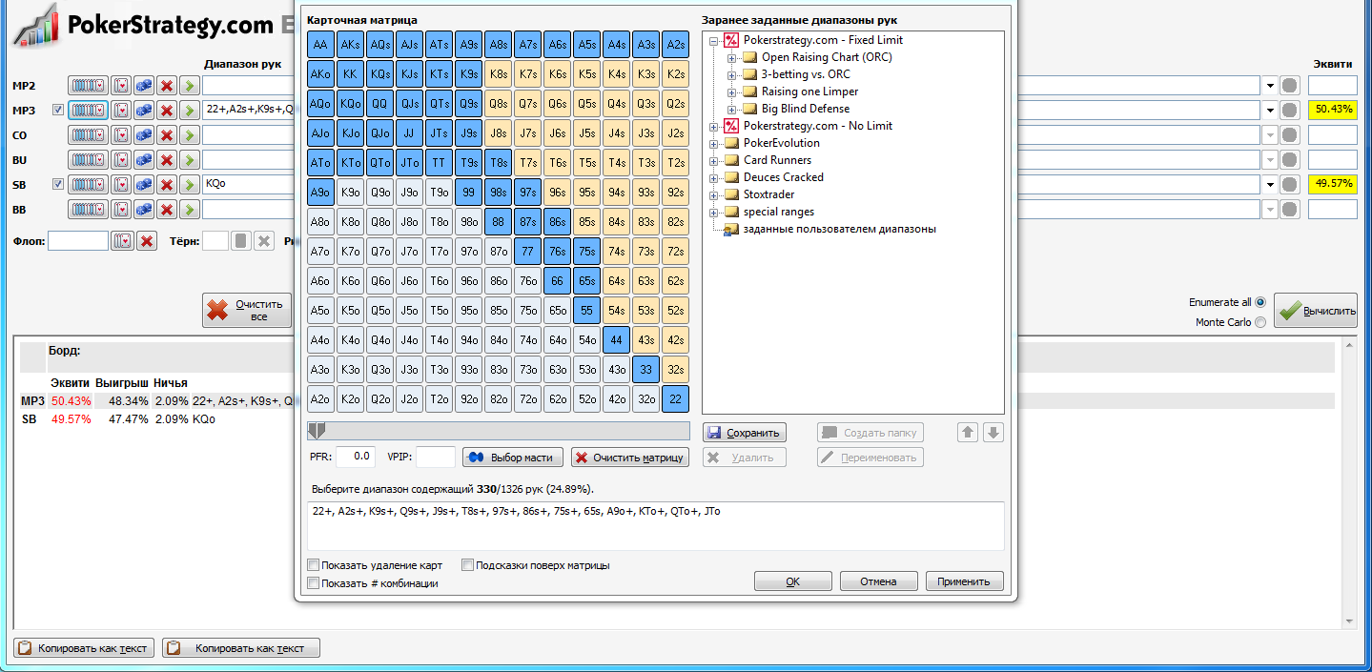Click the green arrow in MP2 row
Viewport: 1372px width, 672px height.
(189, 86)
